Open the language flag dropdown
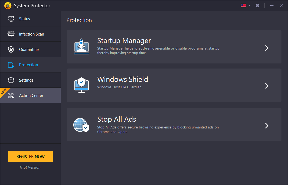The width and height of the screenshot is (288, 185). coord(243,5)
